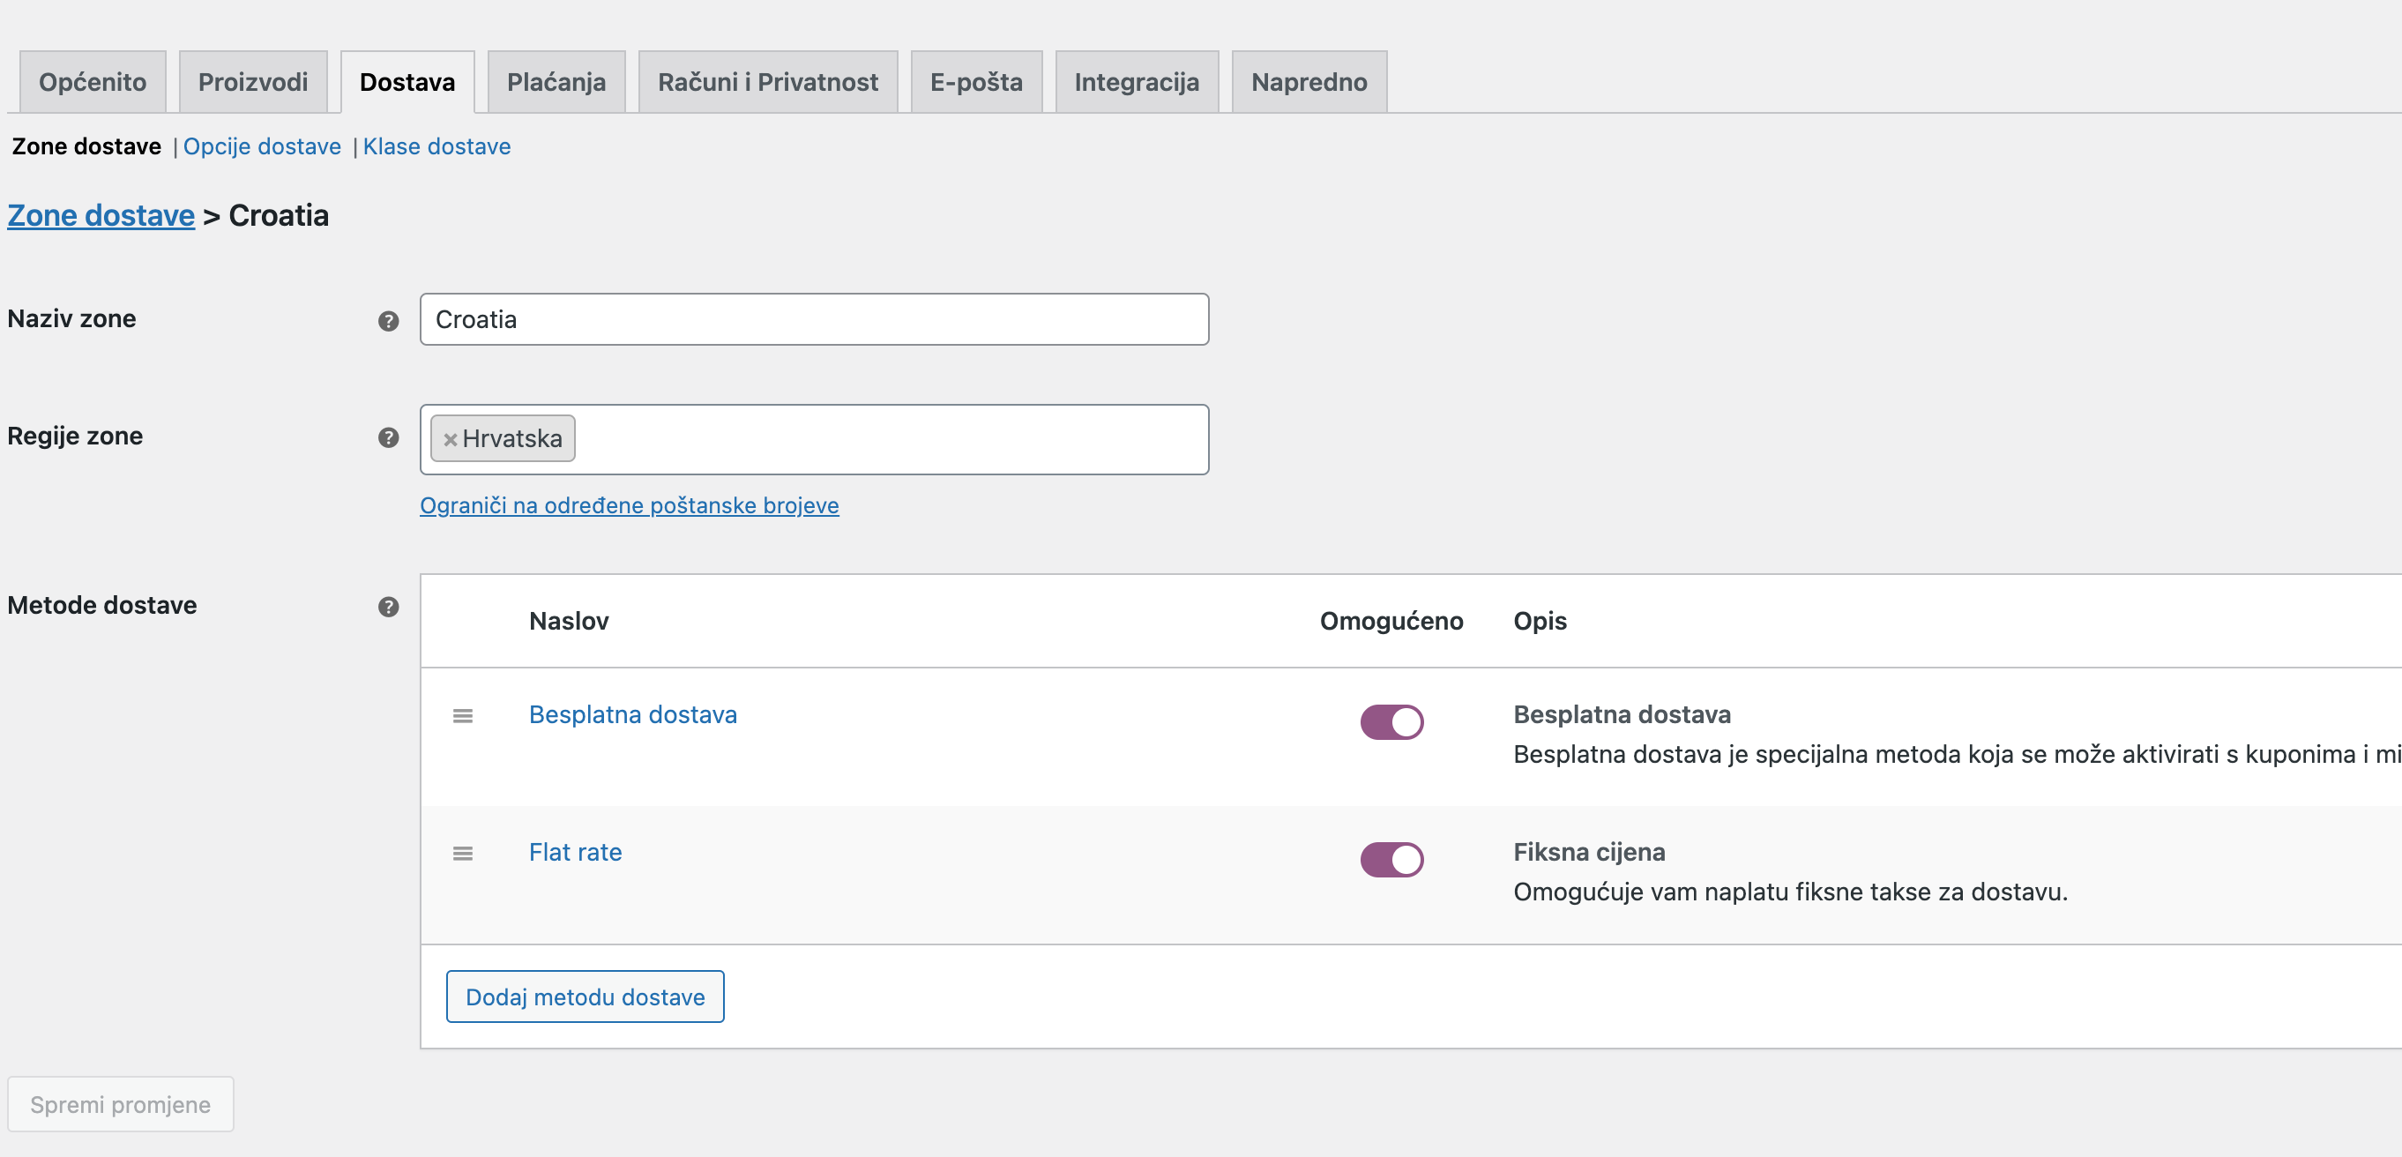2402x1157 pixels.
Task: Open Ograniči na određene poštanske brojeve
Action: [x=629, y=506]
